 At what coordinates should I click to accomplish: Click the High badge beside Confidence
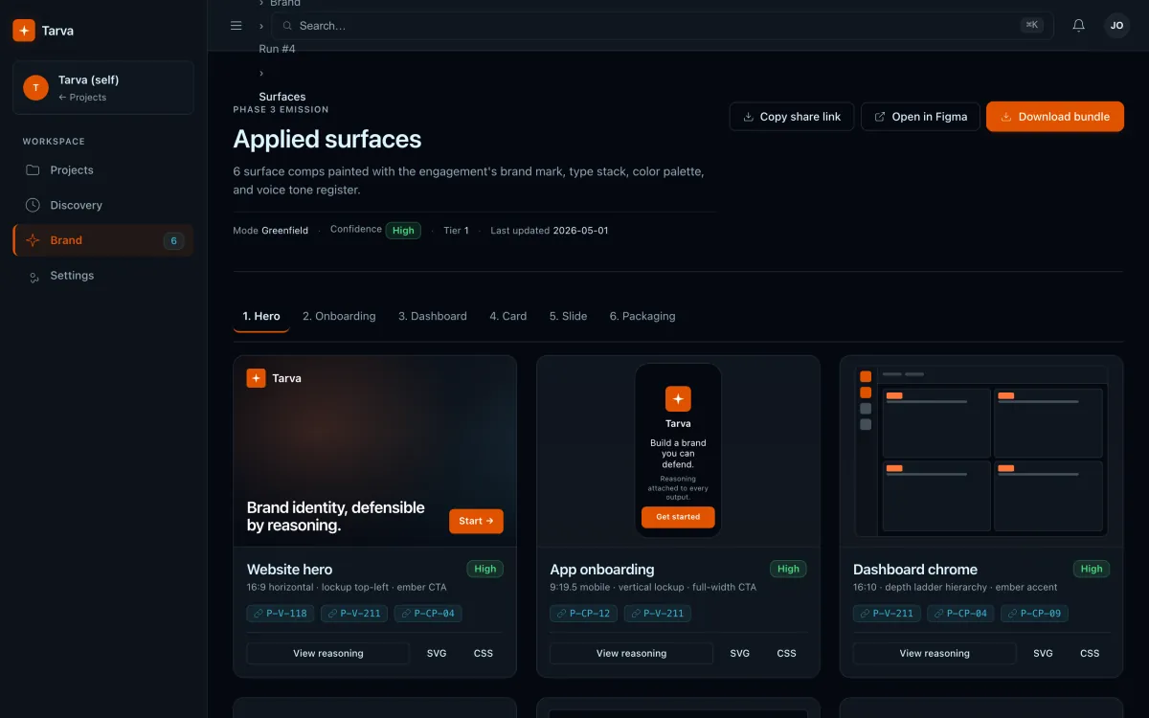coord(403,231)
